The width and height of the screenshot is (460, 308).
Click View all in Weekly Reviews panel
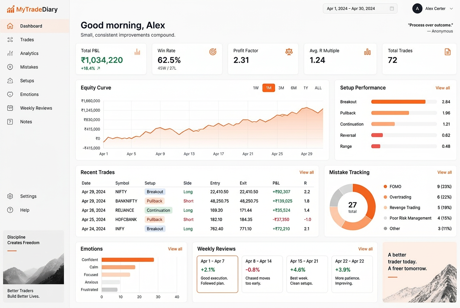pyautogui.click(x=365, y=249)
